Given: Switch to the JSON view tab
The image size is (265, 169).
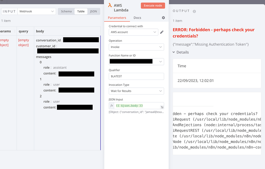Looking at the screenshot, I should [93, 11].
